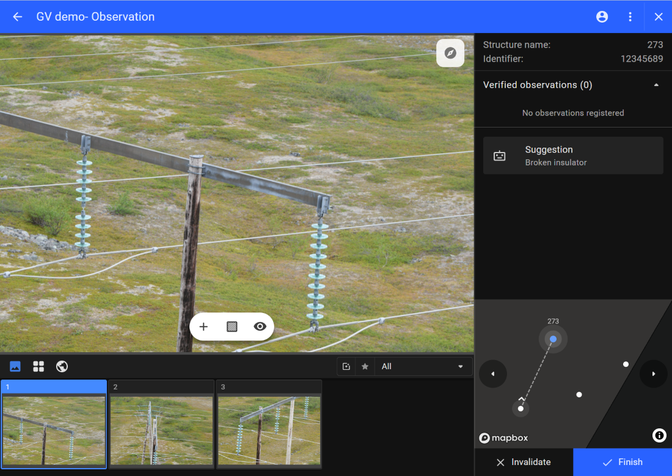This screenshot has width=672, height=476.
Task: Click the right arrow to view next structure
Action: click(653, 374)
